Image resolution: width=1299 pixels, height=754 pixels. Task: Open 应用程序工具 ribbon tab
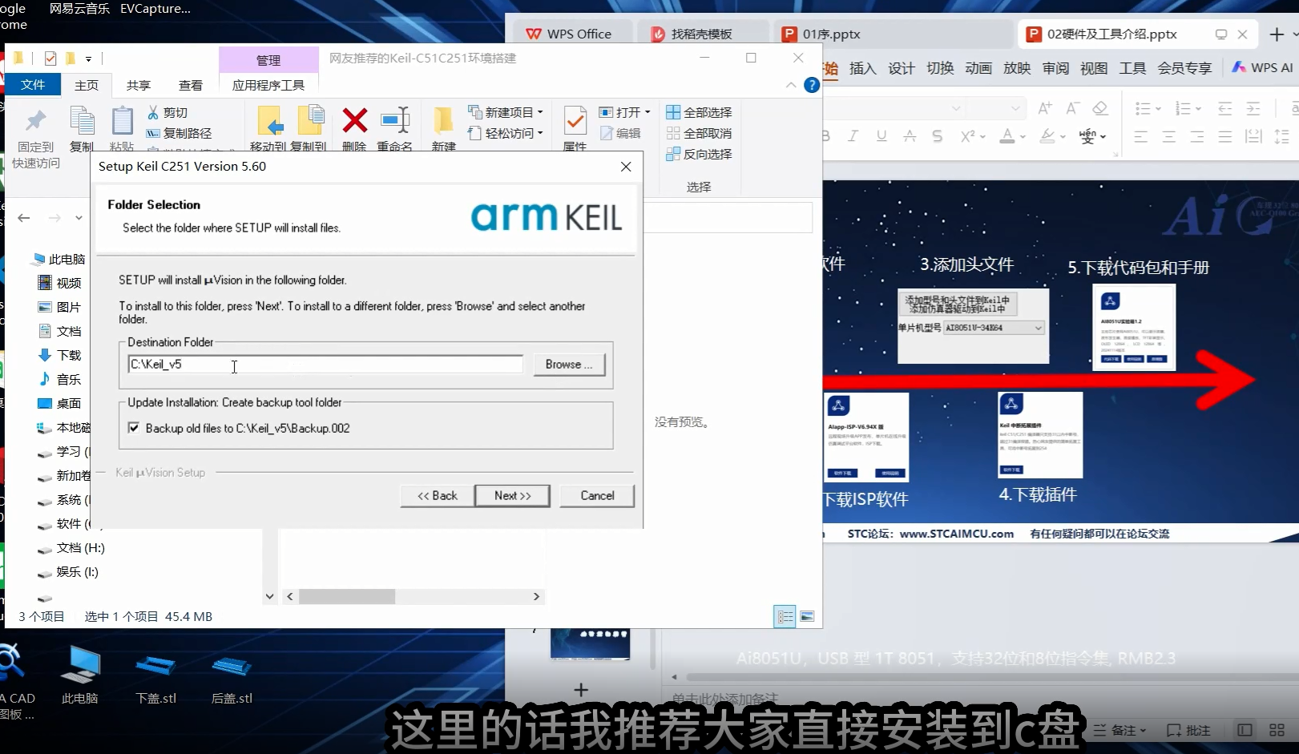[x=268, y=85]
